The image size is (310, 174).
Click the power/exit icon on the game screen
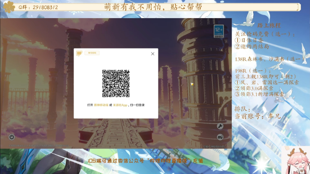[x=12, y=137]
